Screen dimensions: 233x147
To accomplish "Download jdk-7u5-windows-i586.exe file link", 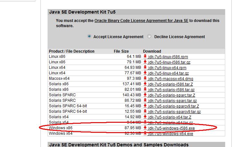I will tap(171, 128).
